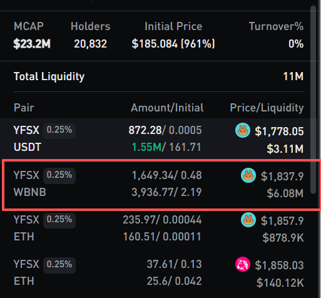Click the total liquidity value 11M

[293, 76]
